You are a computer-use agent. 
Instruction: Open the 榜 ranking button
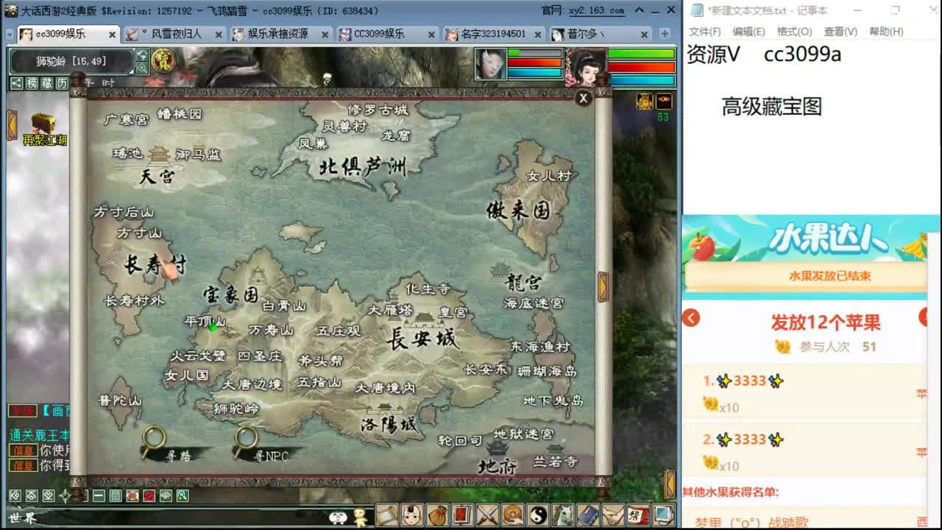(x=32, y=83)
